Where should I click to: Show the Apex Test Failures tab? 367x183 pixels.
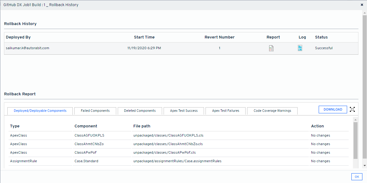tap(225, 111)
